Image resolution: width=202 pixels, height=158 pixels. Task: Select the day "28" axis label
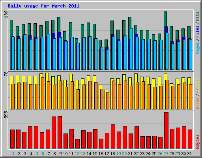click(x=172, y=154)
